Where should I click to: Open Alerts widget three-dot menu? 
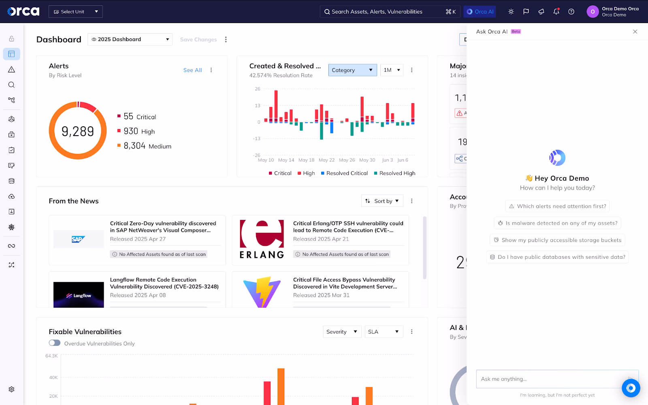coord(211,70)
